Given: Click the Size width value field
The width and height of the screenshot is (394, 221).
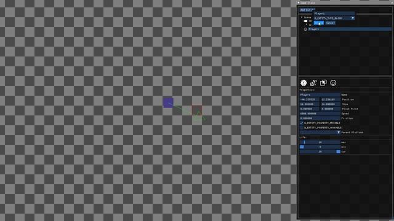Looking at the screenshot, I should click(x=309, y=104).
